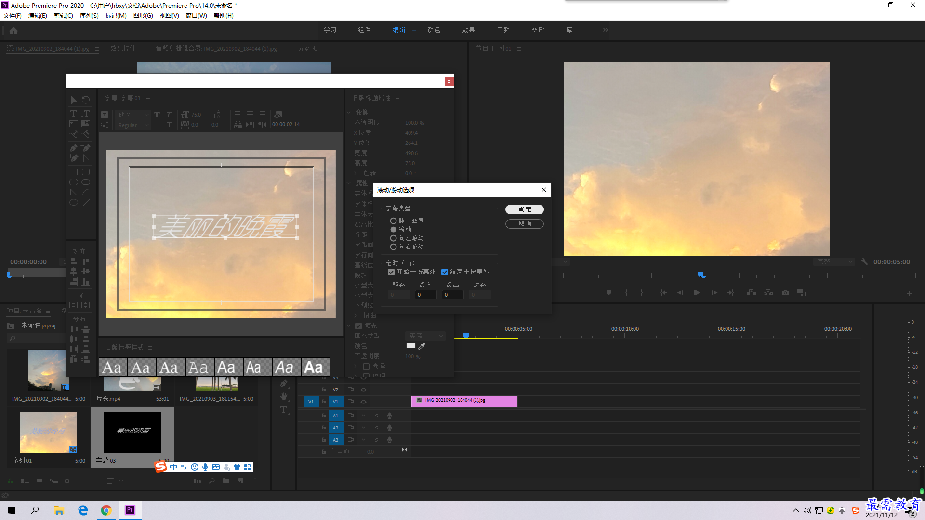Image resolution: width=925 pixels, height=520 pixels.
Task: Open font style dropdown showing Regular
Action: tap(132, 125)
